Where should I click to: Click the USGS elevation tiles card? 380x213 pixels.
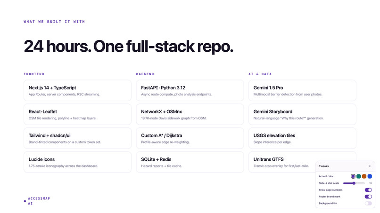point(303,138)
